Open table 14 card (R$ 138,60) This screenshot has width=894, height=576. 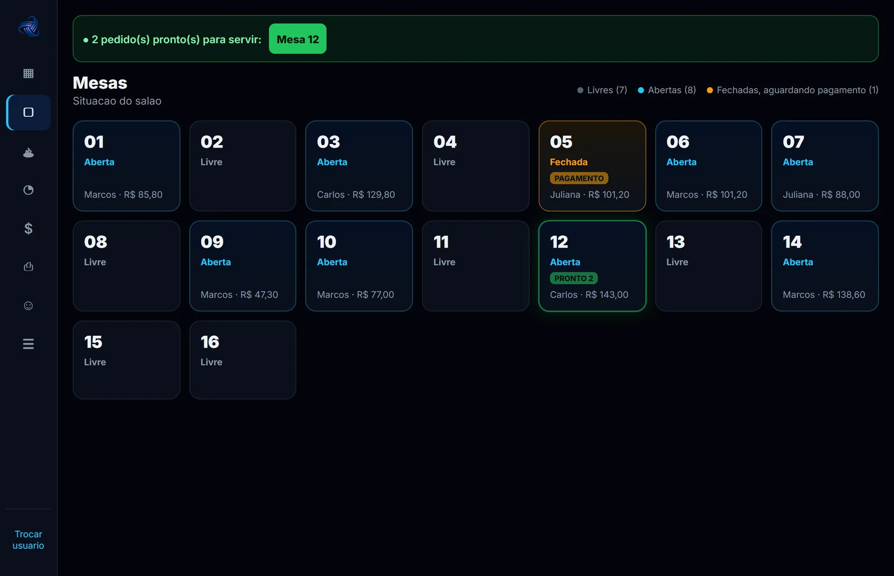(x=825, y=266)
